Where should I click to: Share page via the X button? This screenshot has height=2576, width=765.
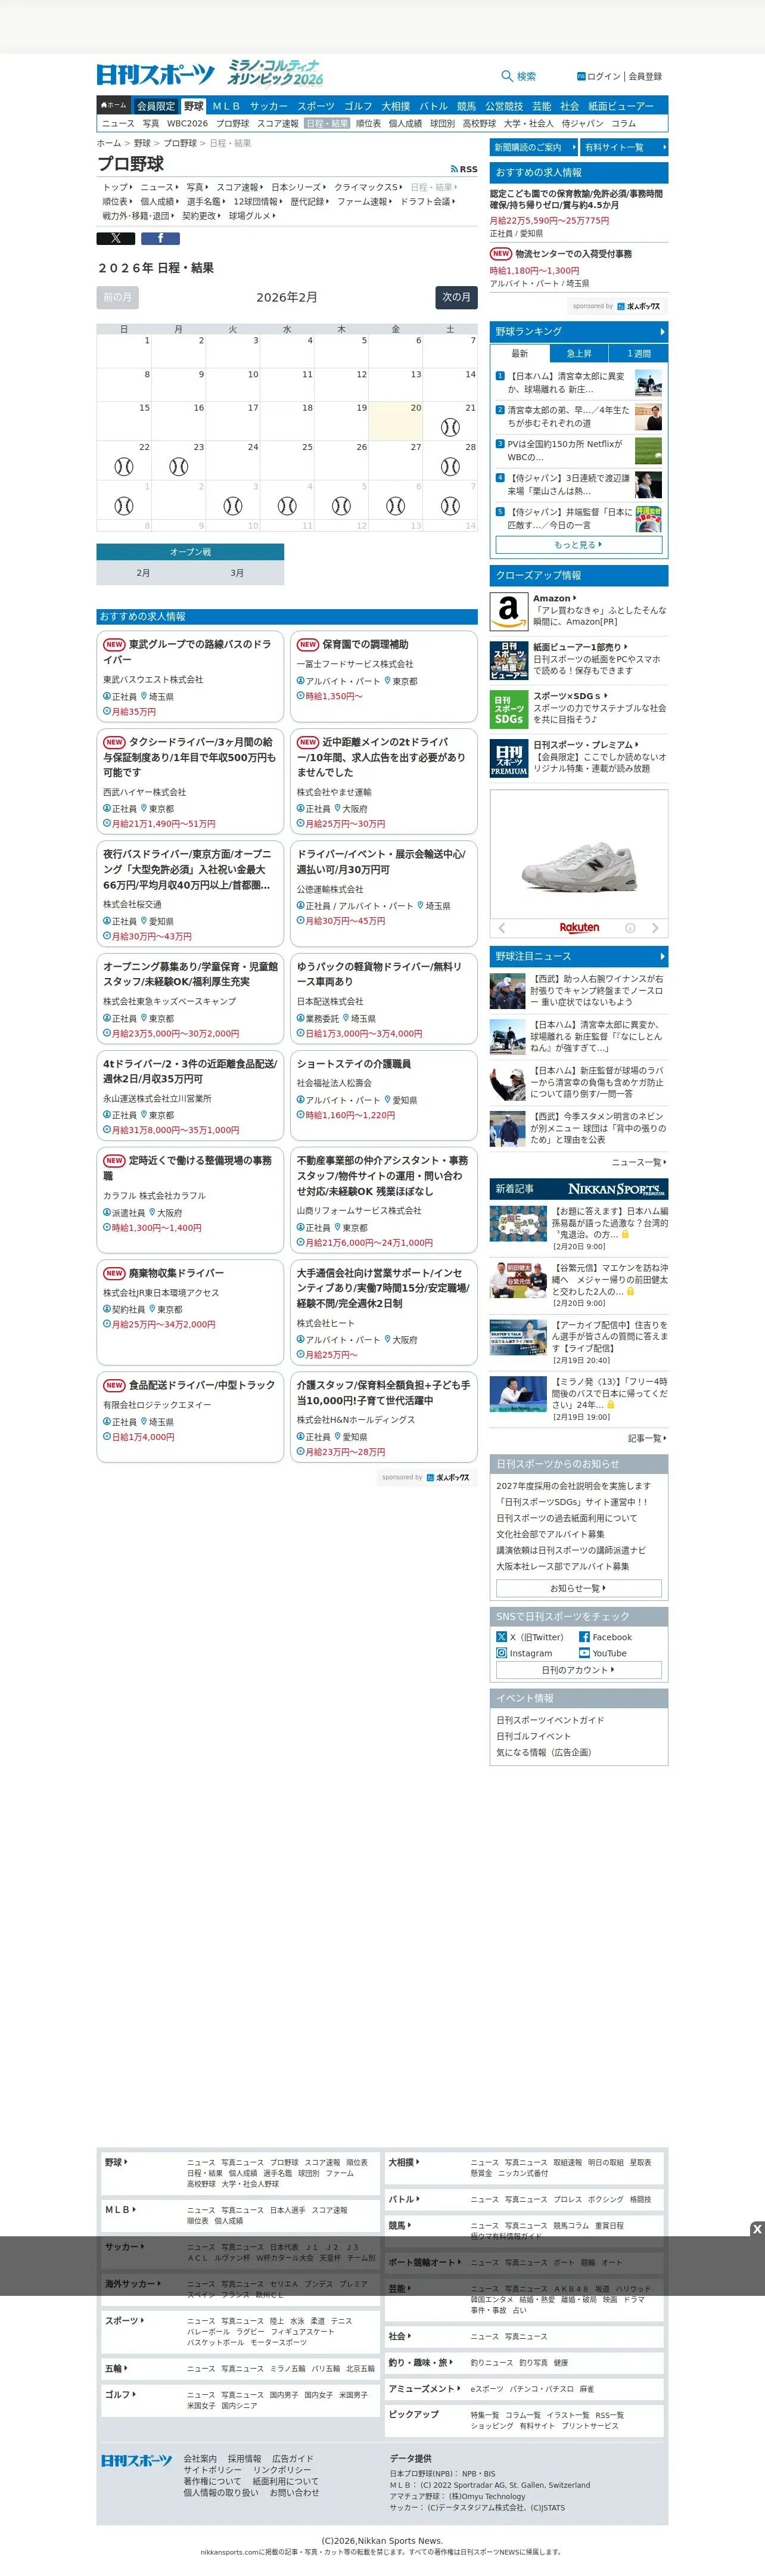115,238
